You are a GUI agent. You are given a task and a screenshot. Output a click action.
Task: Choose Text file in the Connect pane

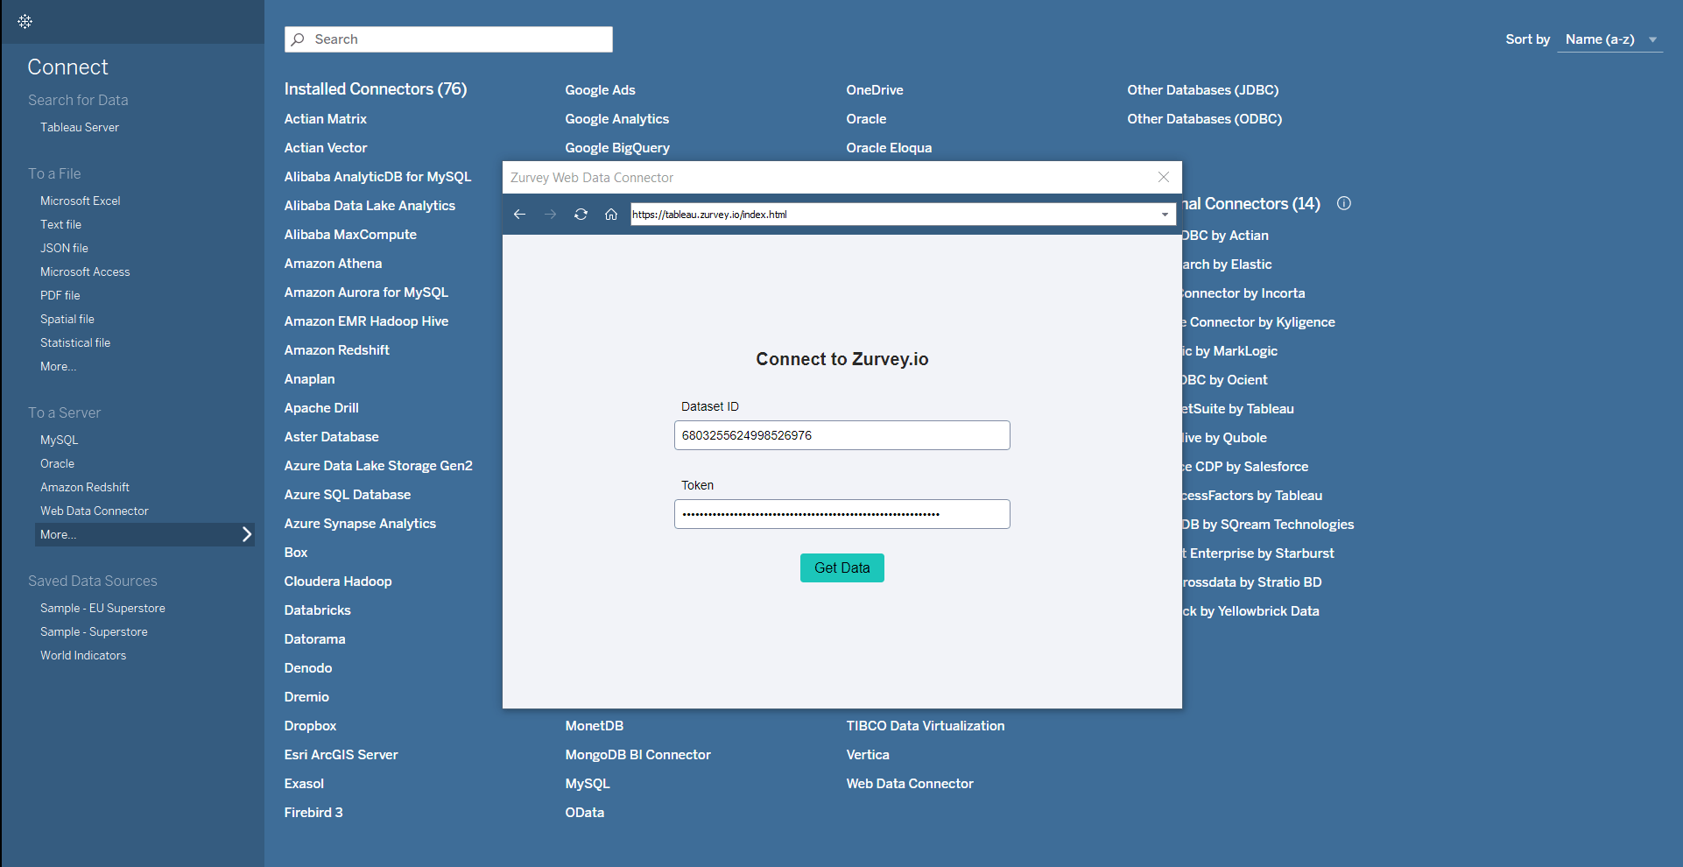(x=60, y=224)
